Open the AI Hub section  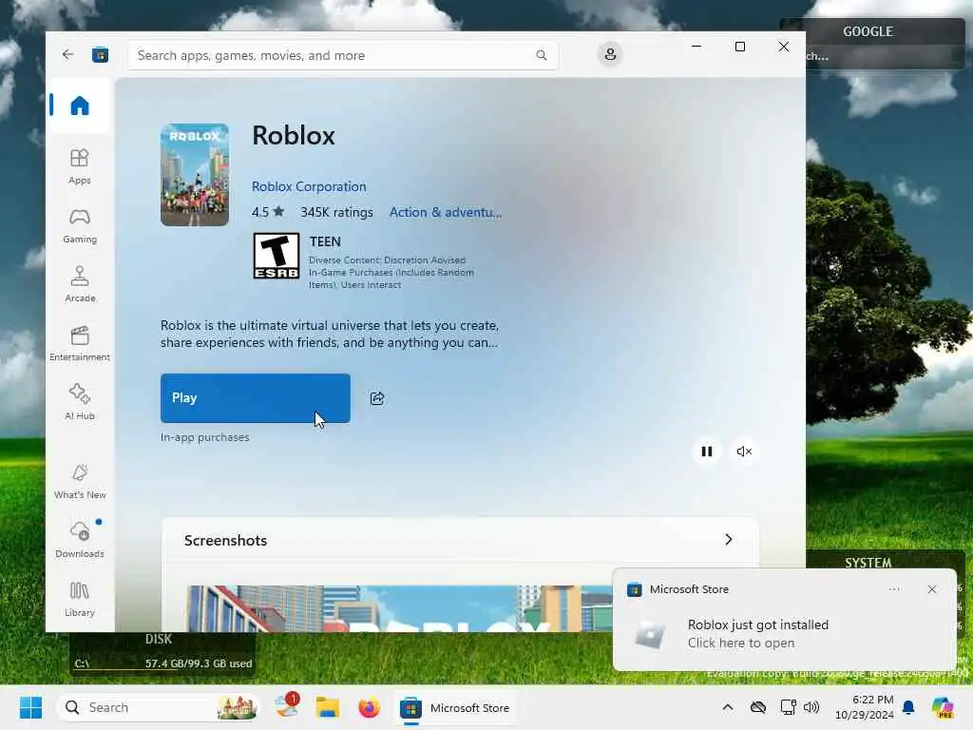(x=80, y=402)
